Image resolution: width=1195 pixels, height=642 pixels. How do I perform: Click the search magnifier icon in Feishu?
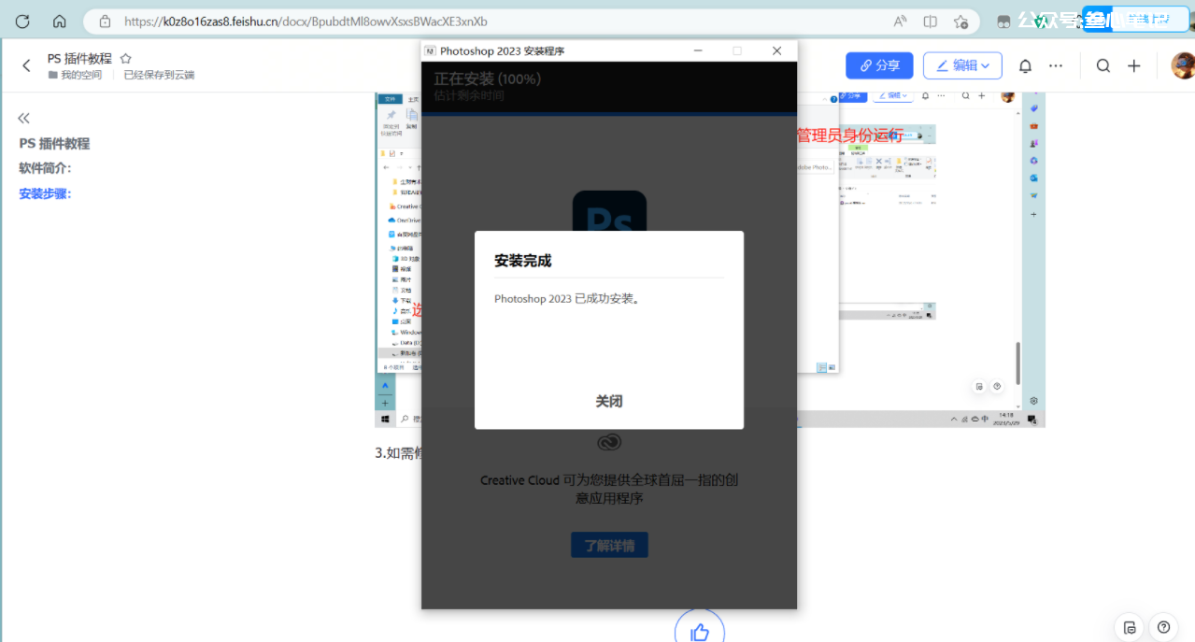coord(1103,65)
